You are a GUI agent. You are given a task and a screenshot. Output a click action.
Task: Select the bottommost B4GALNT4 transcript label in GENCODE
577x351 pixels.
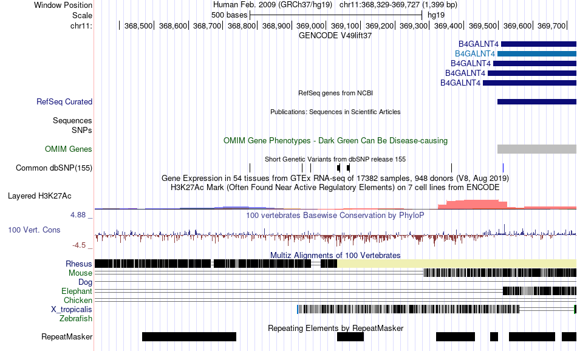460,83
